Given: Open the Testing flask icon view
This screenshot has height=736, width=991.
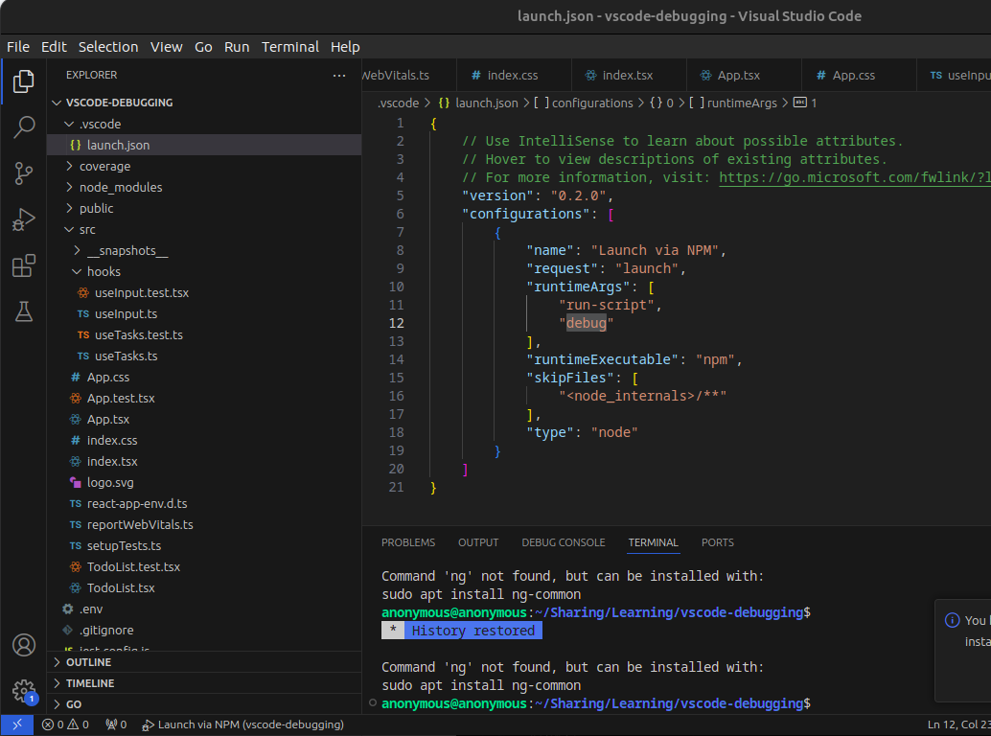Looking at the screenshot, I should click(24, 311).
